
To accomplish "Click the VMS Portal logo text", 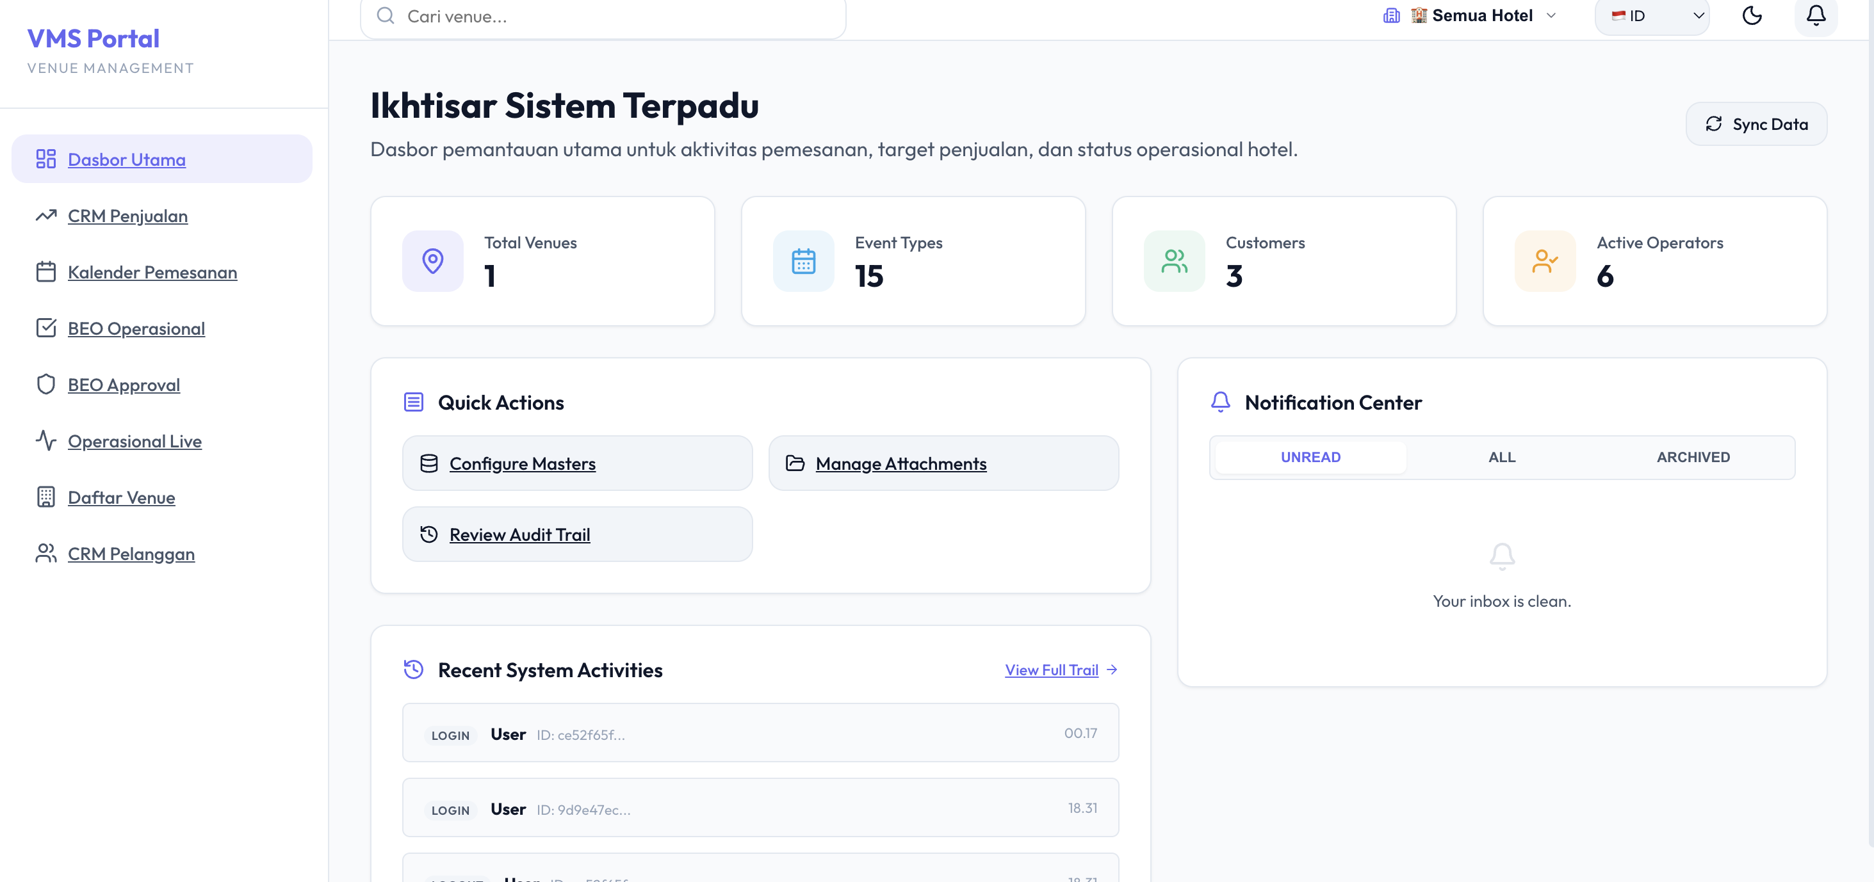I will pyautogui.click(x=93, y=38).
